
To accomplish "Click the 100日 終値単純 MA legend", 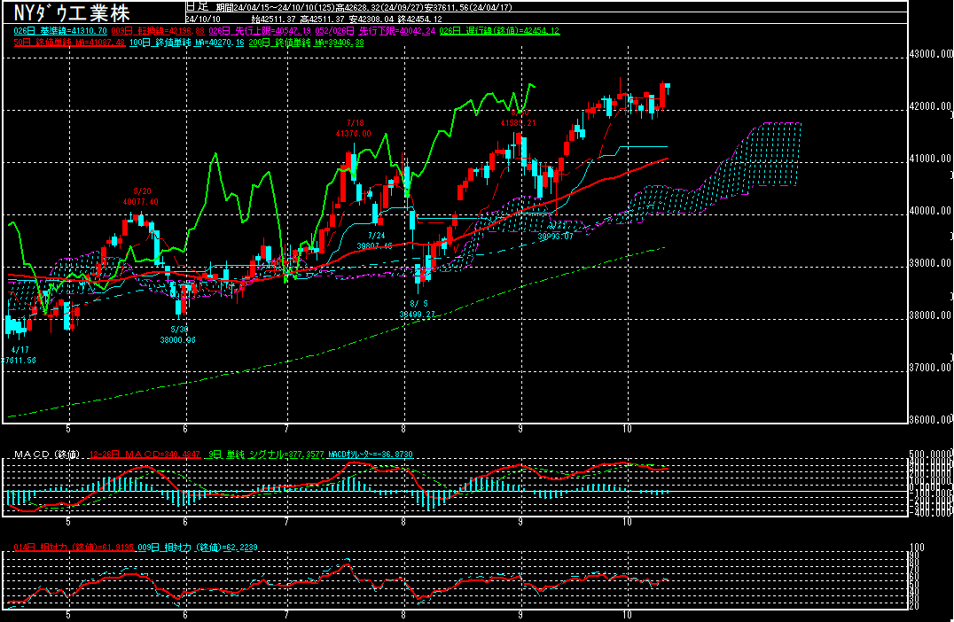I will (x=187, y=43).
